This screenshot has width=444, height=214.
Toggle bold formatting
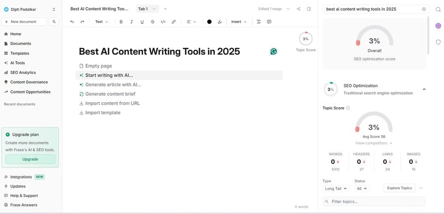tap(121, 22)
